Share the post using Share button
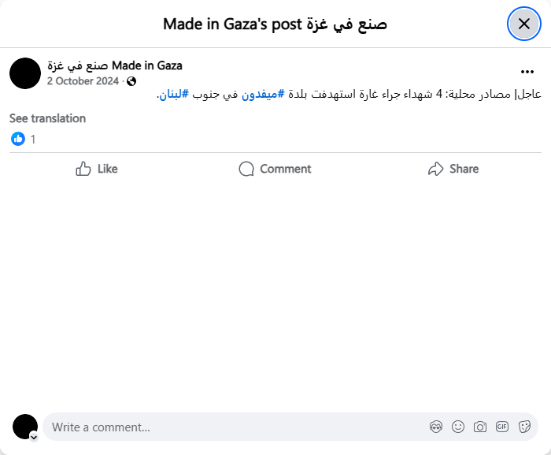This screenshot has height=455, width=551. coord(453,169)
